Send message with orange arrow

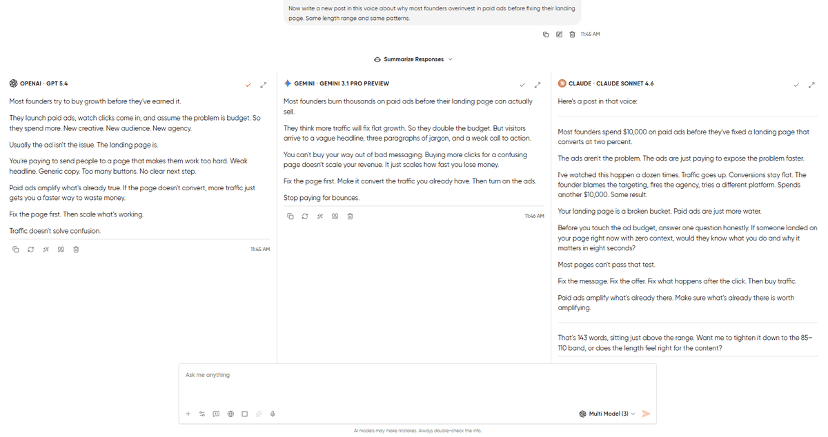point(646,414)
